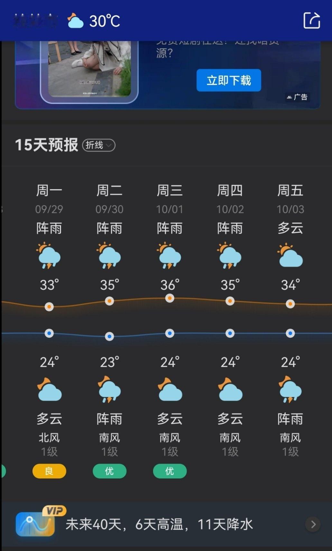
Task: Open 未来40天 forecast summary link
Action: [x=159, y=524]
